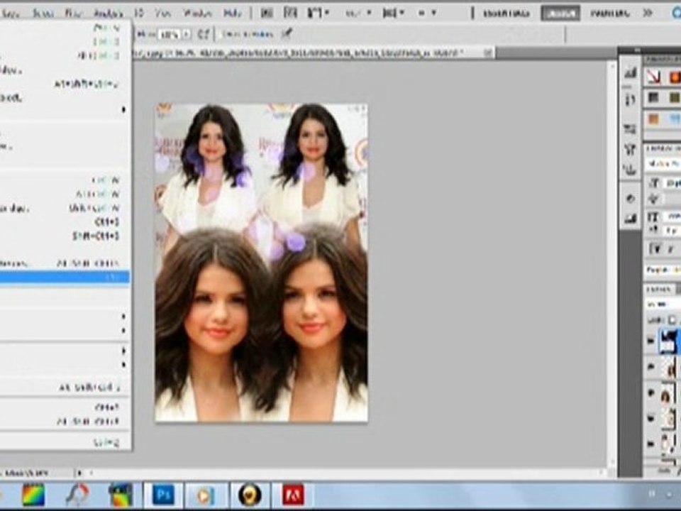The image size is (681, 511).
Task: Click the highlighted Revert F12 menu entry
Action: 65,278
